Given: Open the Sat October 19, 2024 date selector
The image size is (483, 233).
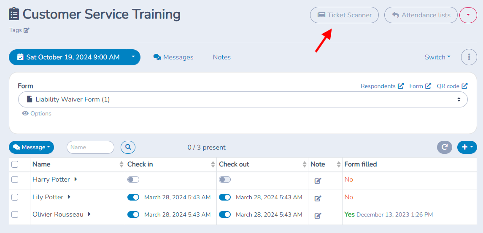Looking at the screenshot, I should [75, 57].
